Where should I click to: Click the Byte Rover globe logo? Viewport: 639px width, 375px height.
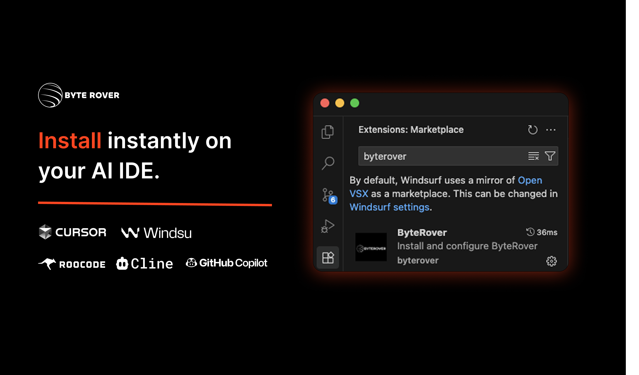(50, 95)
